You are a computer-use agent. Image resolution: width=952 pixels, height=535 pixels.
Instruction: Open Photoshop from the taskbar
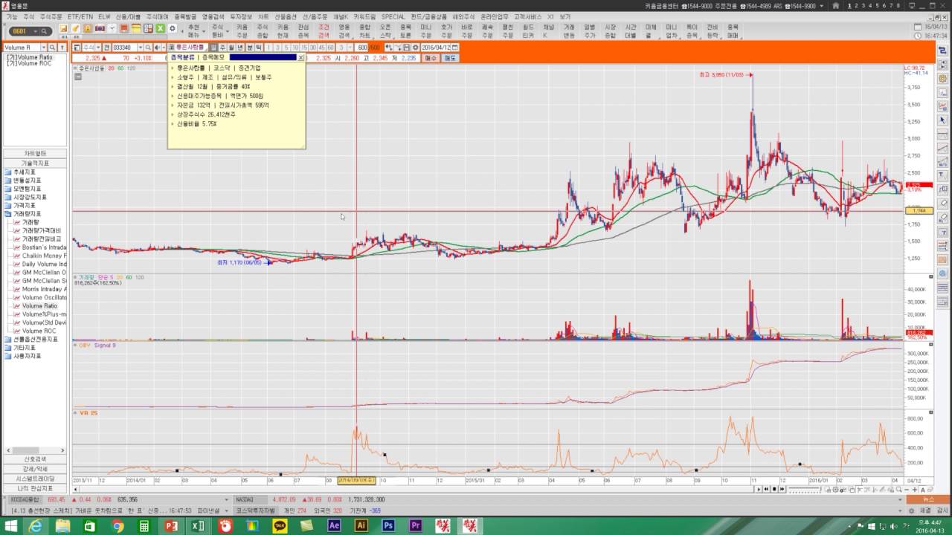click(387, 525)
